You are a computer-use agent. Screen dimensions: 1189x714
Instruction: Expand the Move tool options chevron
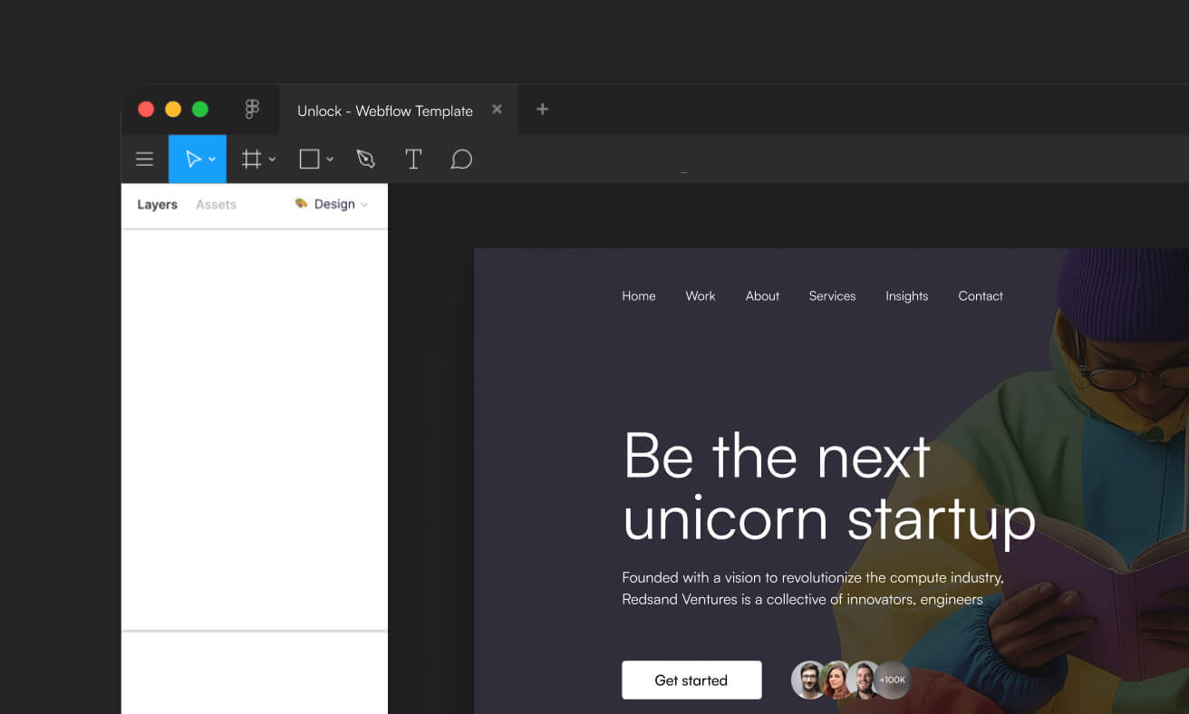[212, 159]
